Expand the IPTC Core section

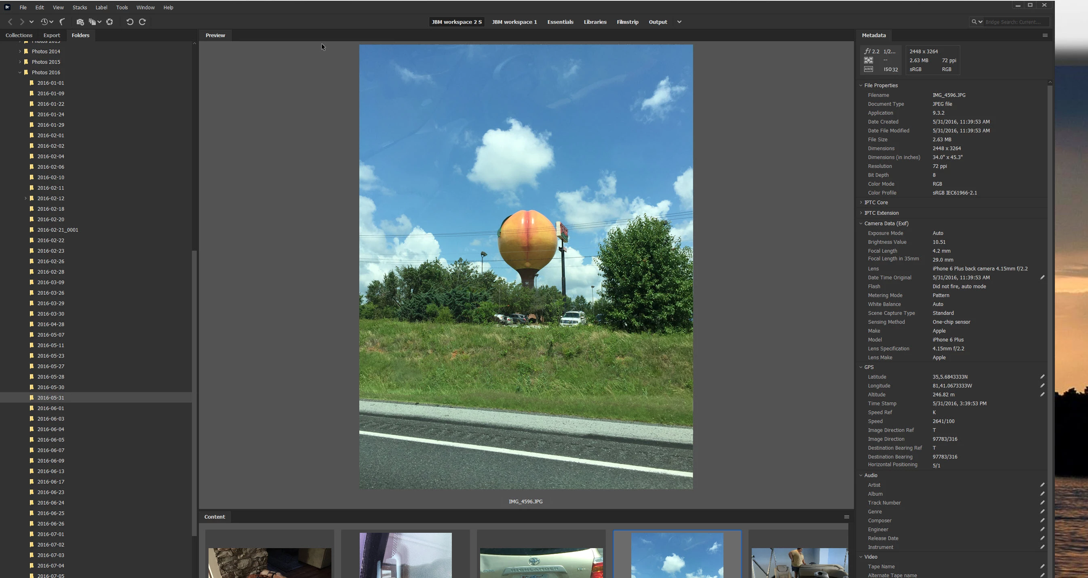click(861, 203)
